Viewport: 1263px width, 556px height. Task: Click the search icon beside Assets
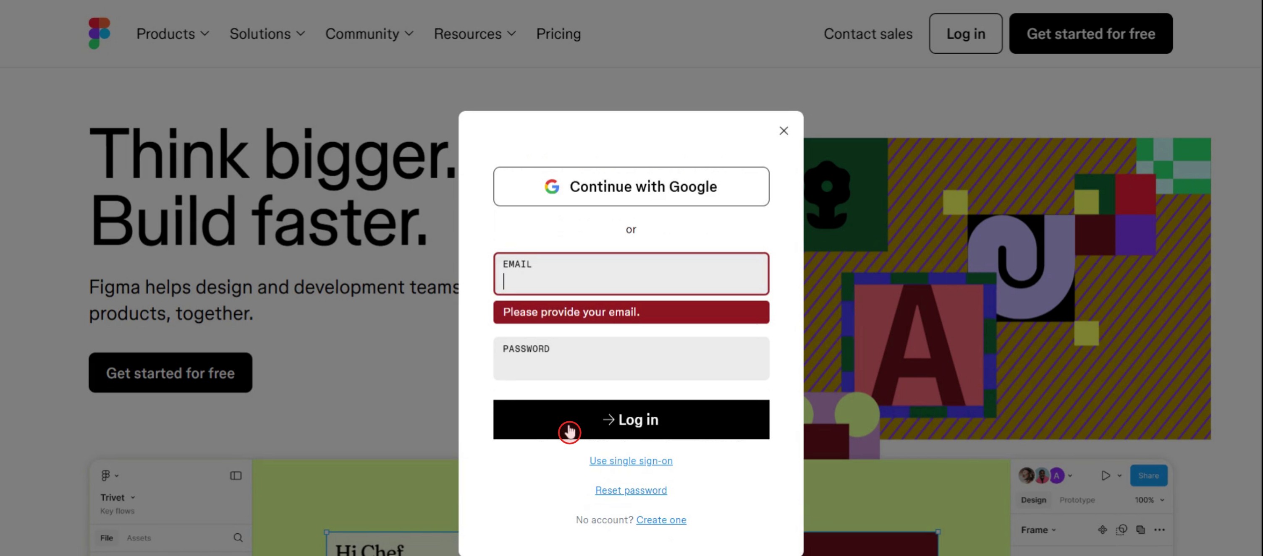238,538
